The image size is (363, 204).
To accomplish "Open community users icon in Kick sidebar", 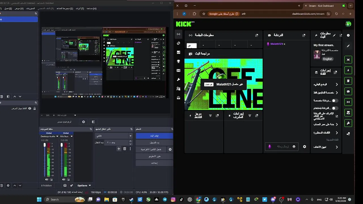I will tap(178, 89).
